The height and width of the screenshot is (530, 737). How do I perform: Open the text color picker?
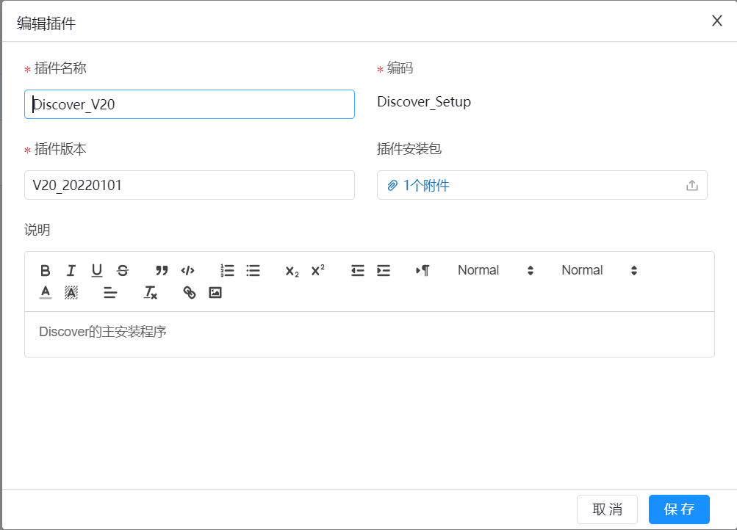(x=46, y=292)
